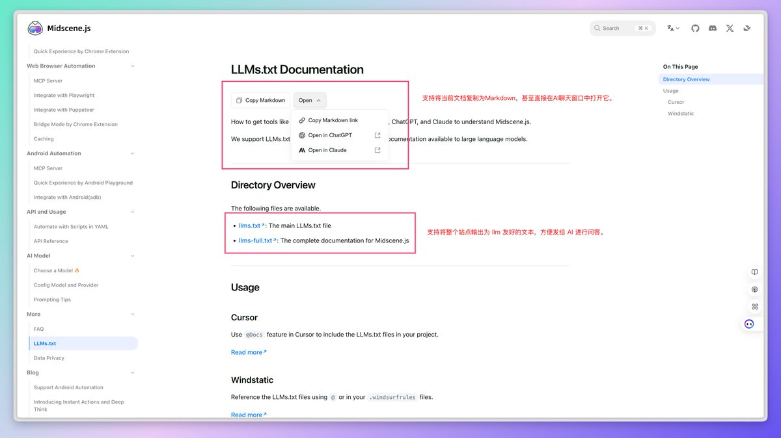The width and height of the screenshot is (781, 438).
Task: Click the Copy Markdown button
Action: (x=260, y=100)
